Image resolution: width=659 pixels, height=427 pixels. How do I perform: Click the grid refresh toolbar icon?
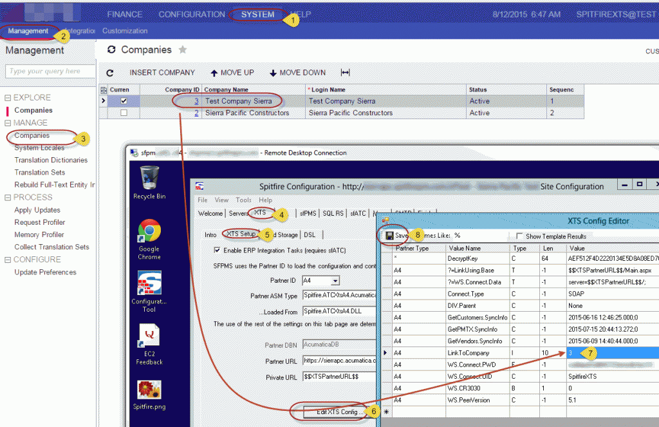click(x=110, y=73)
